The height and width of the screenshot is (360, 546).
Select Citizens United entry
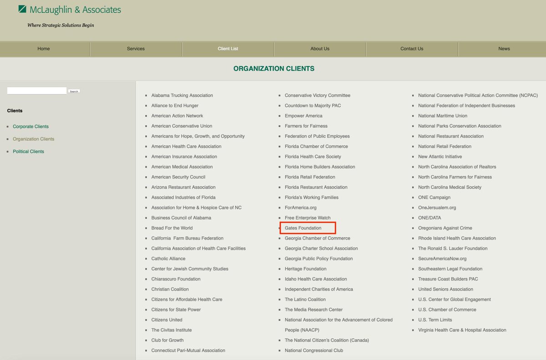click(x=167, y=320)
